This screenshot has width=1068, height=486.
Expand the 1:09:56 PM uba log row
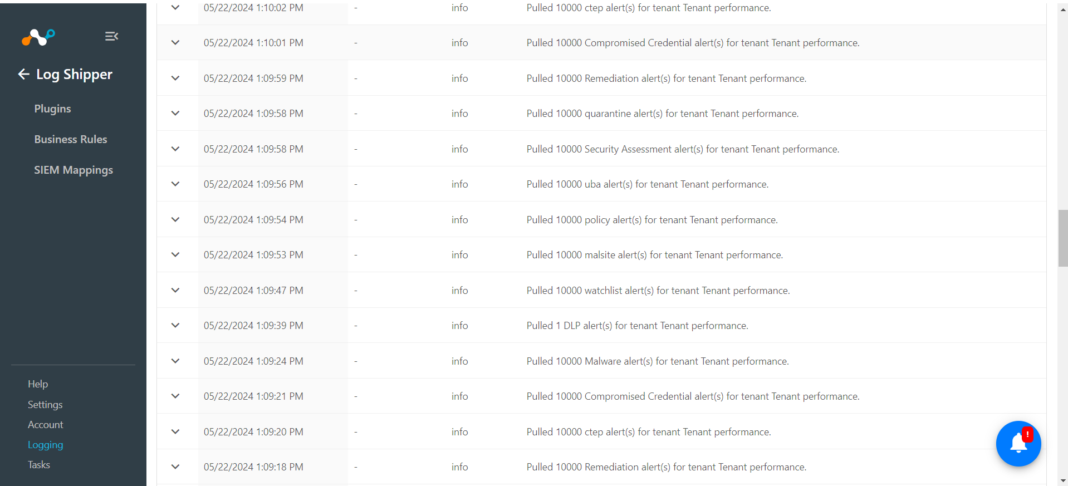(175, 184)
